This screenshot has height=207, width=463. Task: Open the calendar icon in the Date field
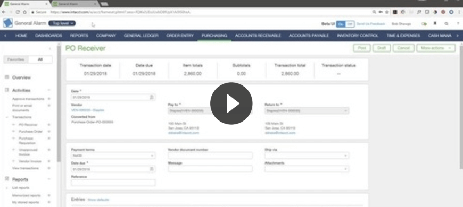click(152, 97)
